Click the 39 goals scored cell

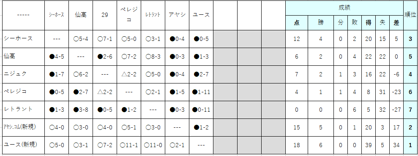pyautogui.click(x=369, y=145)
